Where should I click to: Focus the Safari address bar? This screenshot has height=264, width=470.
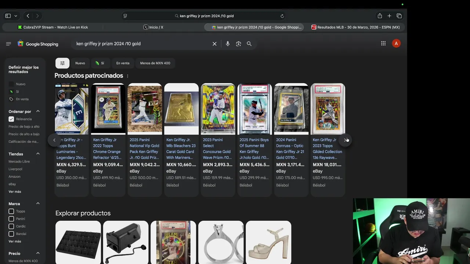click(204, 16)
